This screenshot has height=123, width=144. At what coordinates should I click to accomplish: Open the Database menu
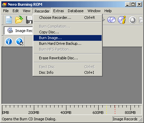pyautogui.click(x=76, y=11)
